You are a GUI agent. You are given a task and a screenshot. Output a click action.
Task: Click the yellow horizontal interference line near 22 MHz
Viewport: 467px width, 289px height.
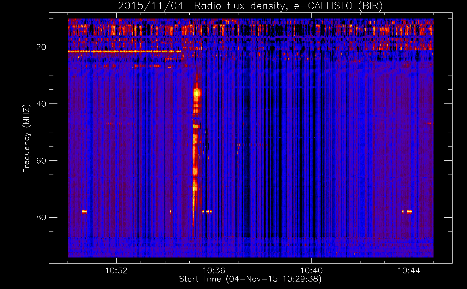click(124, 51)
